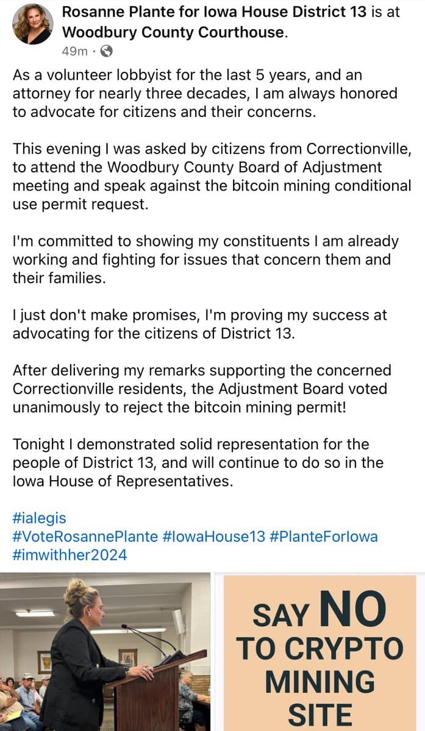This screenshot has width=425, height=731.
Task: Click the paragraph starting 'I'm committed to showing'
Action: (205, 260)
